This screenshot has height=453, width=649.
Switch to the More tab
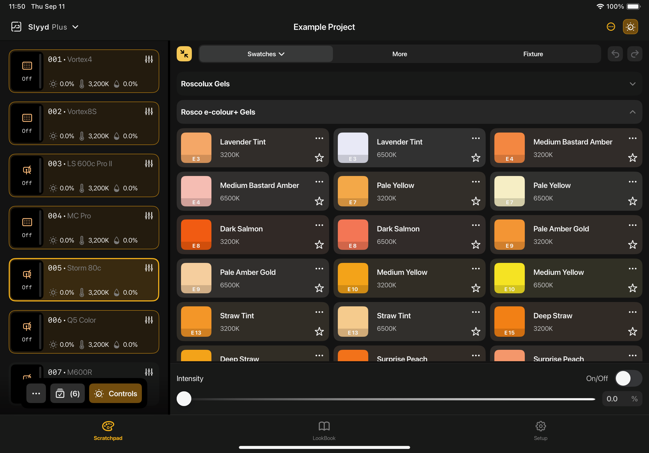tap(400, 54)
